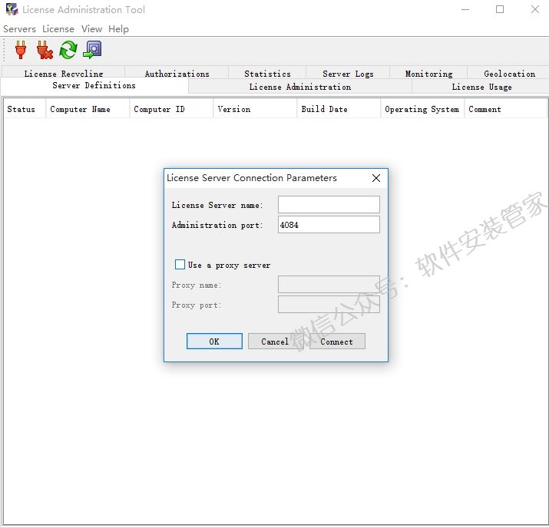The height and width of the screenshot is (528, 549).
Task: Click the green Refresh arrows icon
Action: [68, 51]
